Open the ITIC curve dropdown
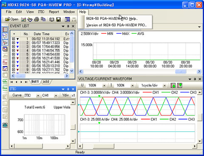The image size is (204, 156). 38,96
